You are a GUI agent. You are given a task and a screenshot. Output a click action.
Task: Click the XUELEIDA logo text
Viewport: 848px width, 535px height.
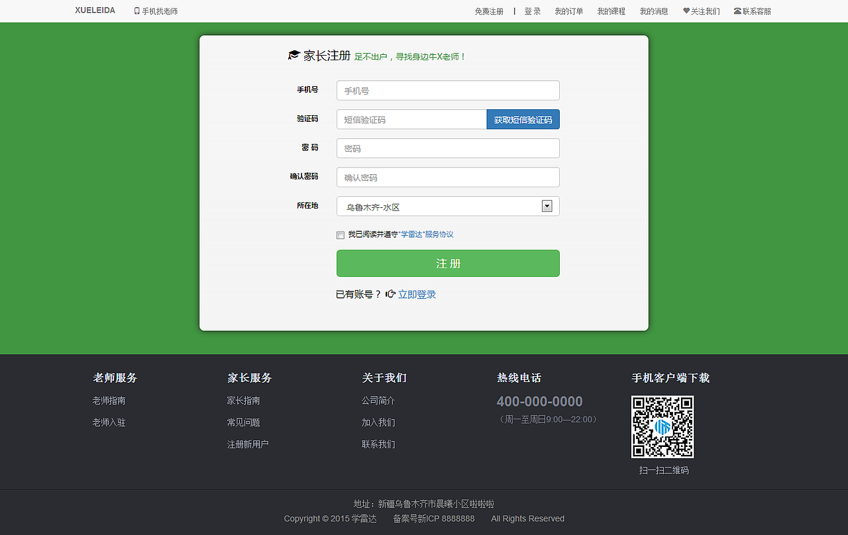coord(95,11)
